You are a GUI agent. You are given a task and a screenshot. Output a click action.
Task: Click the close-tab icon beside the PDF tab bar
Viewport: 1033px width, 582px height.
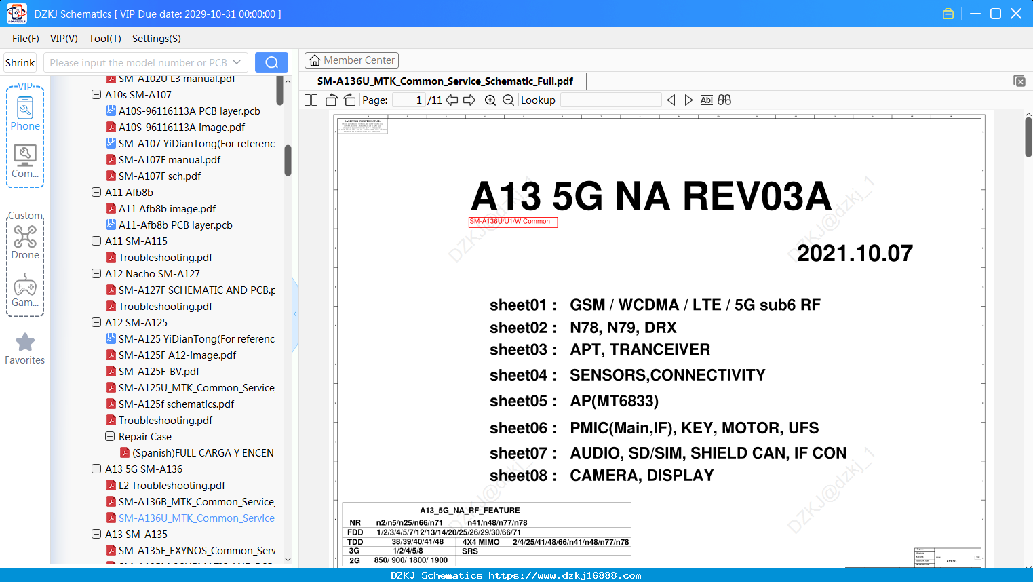[1019, 81]
